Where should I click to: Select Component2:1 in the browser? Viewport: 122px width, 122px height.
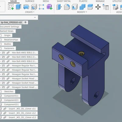[x=11, y=100]
